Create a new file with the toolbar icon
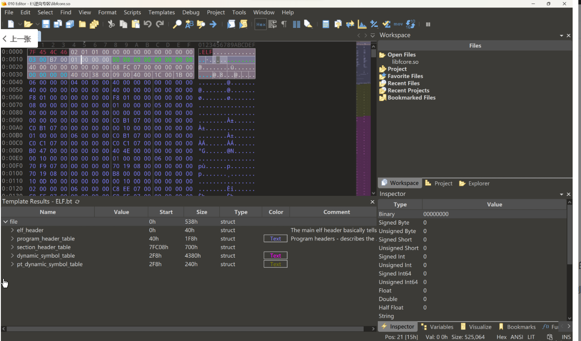This screenshot has width=581, height=341. coord(11,24)
